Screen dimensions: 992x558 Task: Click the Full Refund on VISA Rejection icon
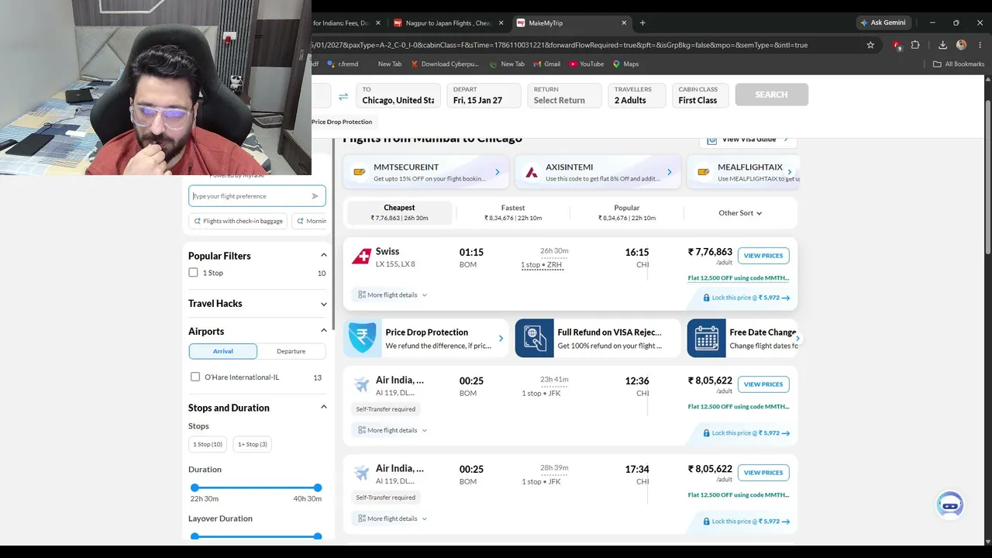[x=535, y=338]
